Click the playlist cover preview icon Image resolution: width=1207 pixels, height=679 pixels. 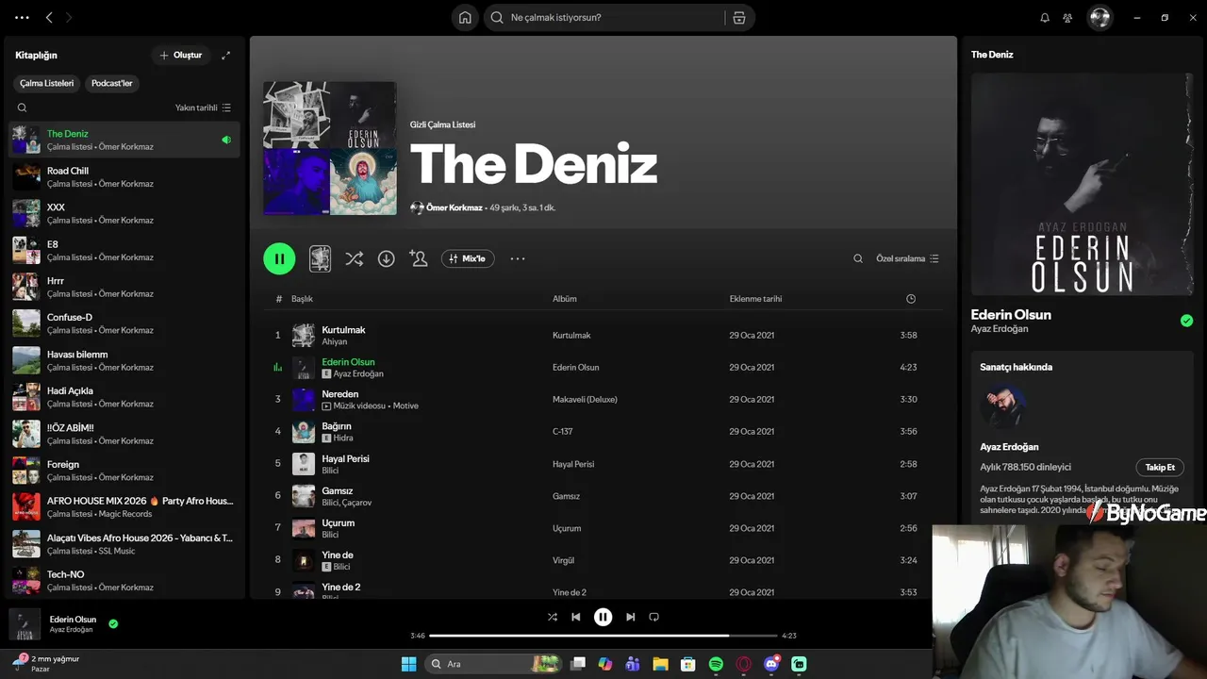click(321, 258)
